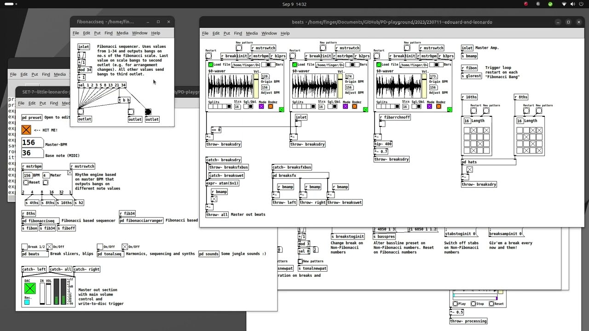Click Slcs number box in first slicer
The height and width of the screenshot is (331, 589).
click(x=237, y=107)
